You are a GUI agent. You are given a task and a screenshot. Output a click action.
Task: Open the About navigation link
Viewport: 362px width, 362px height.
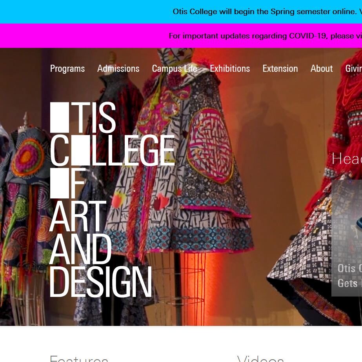321,69
